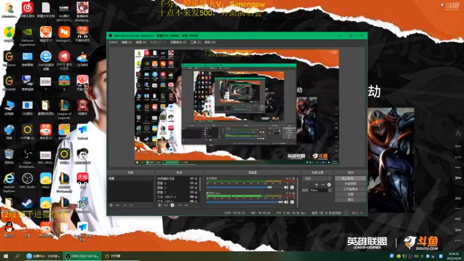Open the Windows Start button
The image size is (464, 261).
[5, 256]
